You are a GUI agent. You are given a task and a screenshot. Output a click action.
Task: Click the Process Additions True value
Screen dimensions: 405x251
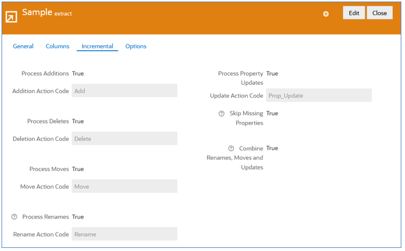tap(78, 74)
